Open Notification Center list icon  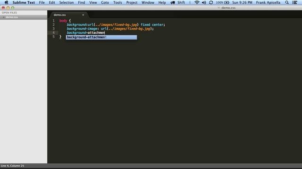click(x=294, y=2)
